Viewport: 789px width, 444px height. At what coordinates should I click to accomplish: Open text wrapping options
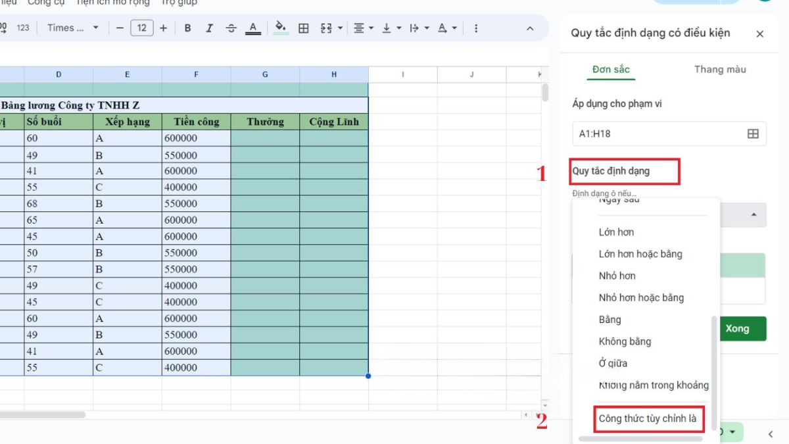click(418, 28)
